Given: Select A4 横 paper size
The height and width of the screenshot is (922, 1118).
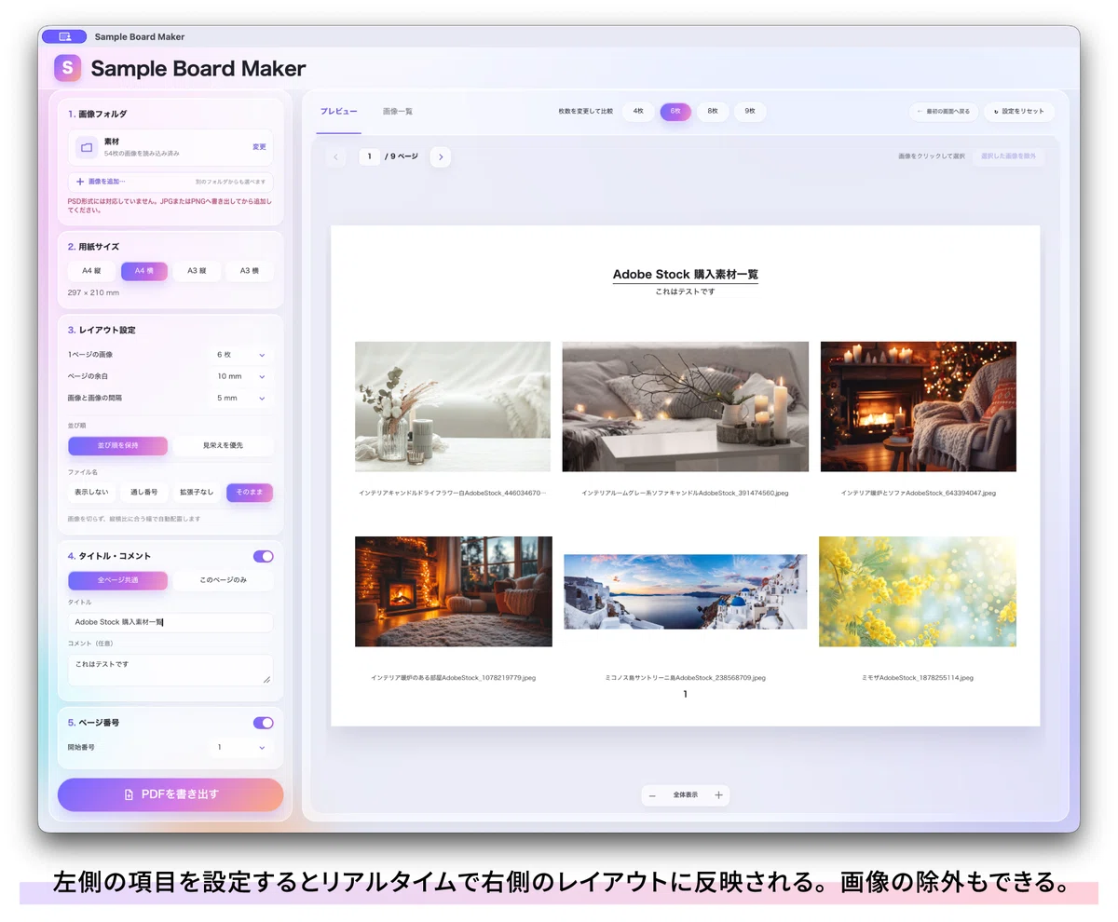Looking at the screenshot, I should tap(144, 271).
